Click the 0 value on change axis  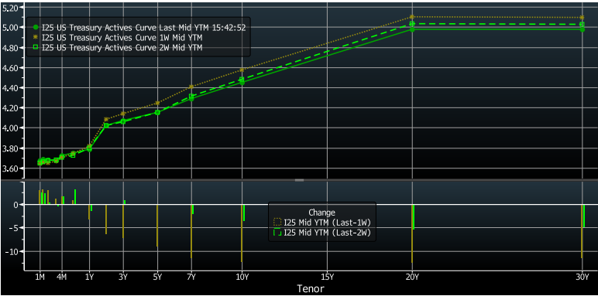(x=16, y=205)
